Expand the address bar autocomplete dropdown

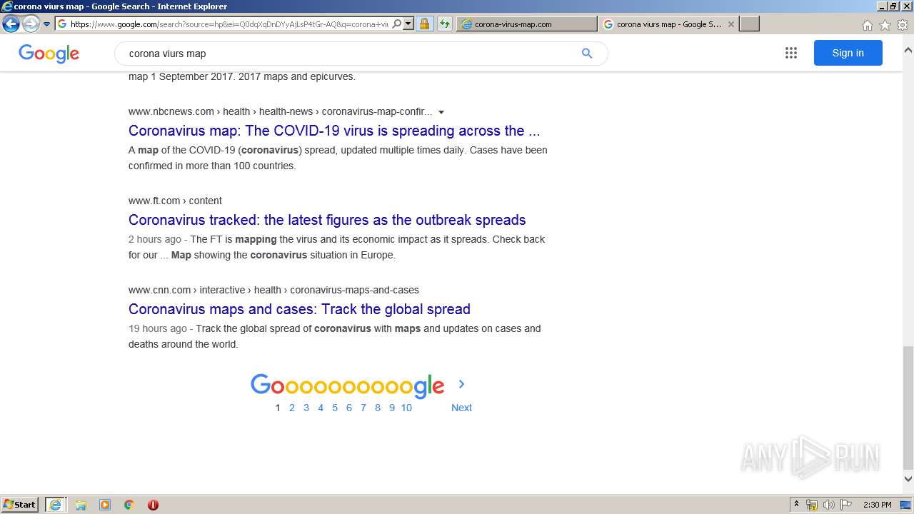coord(408,24)
